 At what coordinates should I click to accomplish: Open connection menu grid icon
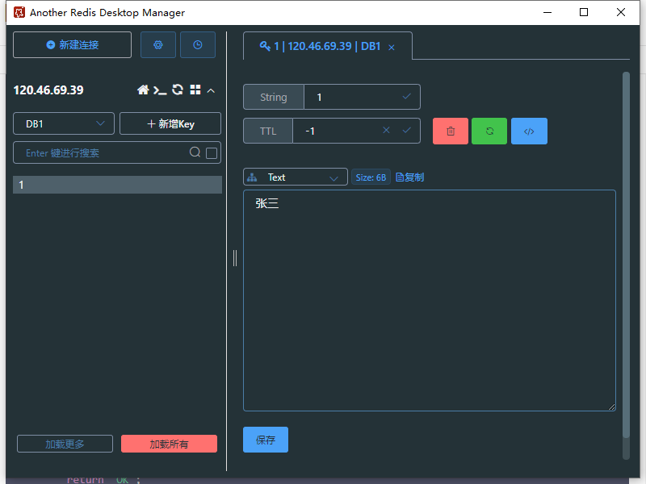[195, 90]
